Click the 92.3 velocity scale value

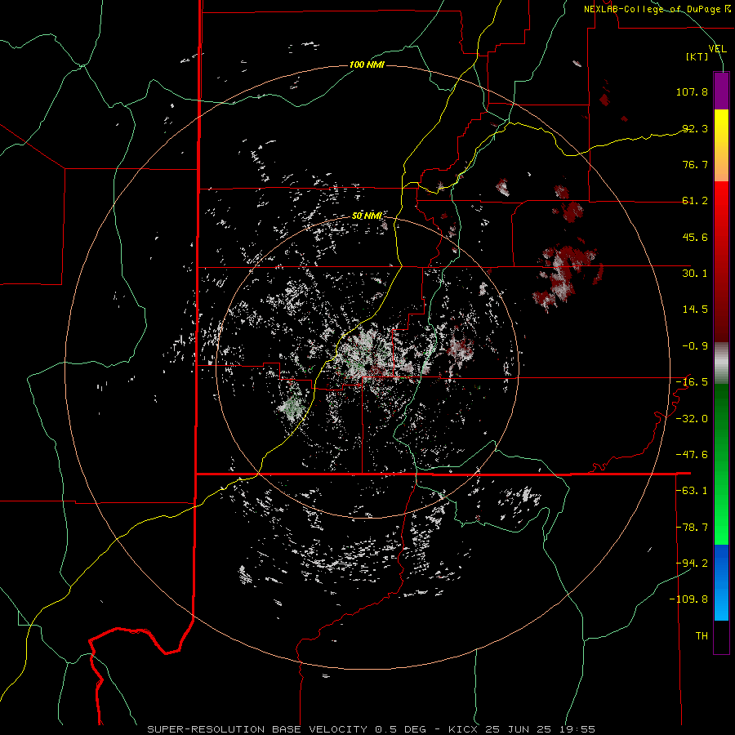(x=695, y=128)
